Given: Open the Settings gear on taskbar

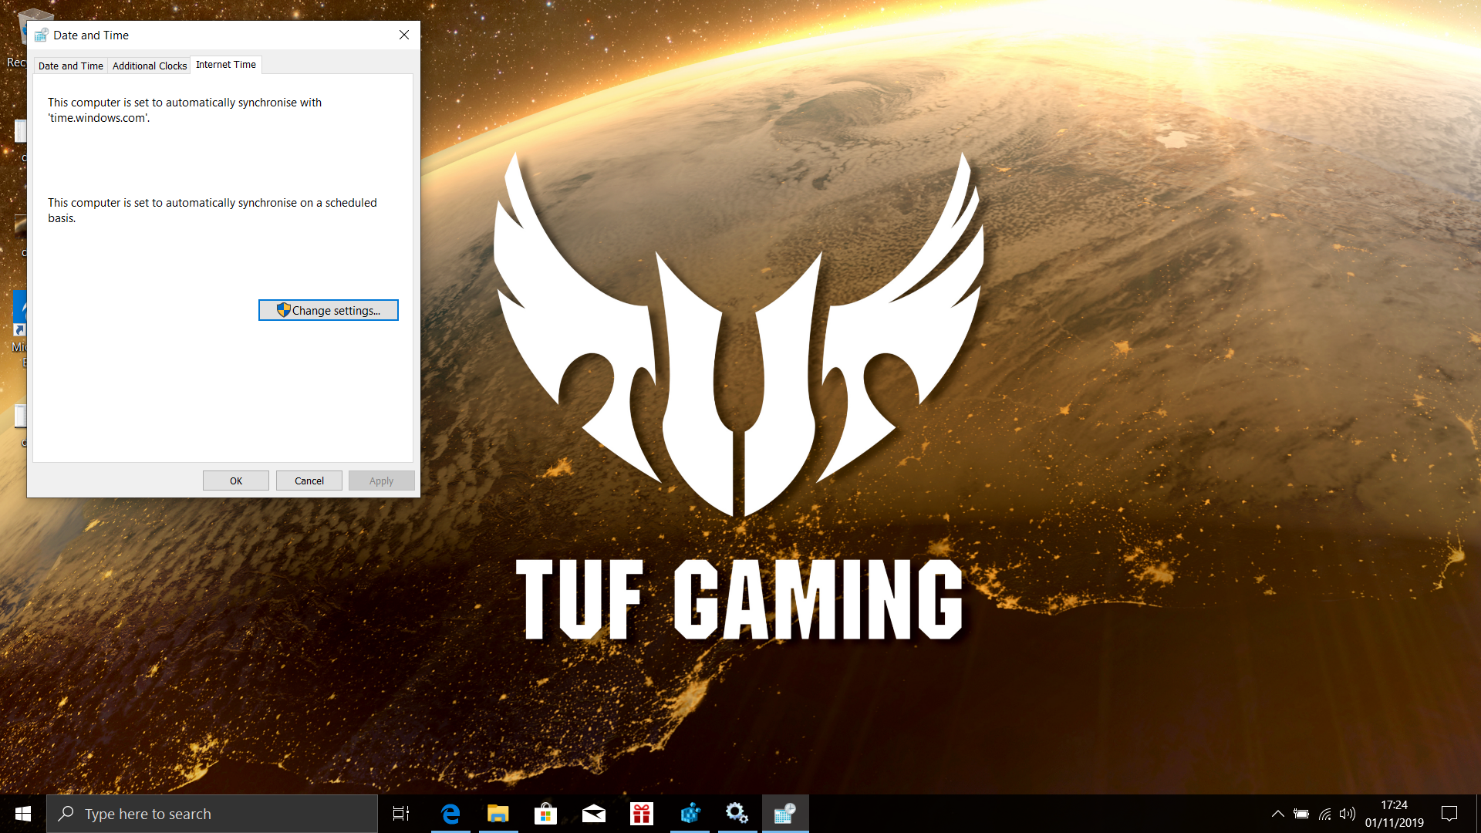Looking at the screenshot, I should point(737,814).
